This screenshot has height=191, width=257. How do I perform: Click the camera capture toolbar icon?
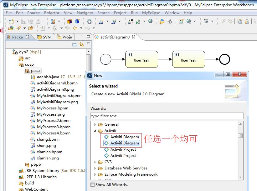[x=206, y=21]
